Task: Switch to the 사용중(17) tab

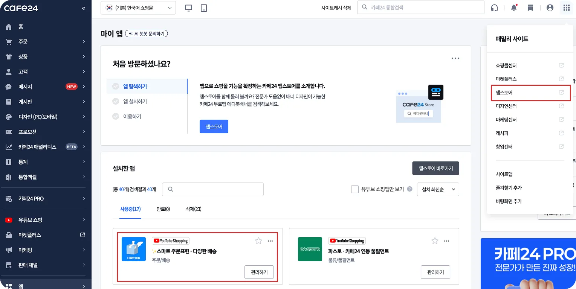Action: coord(130,209)
